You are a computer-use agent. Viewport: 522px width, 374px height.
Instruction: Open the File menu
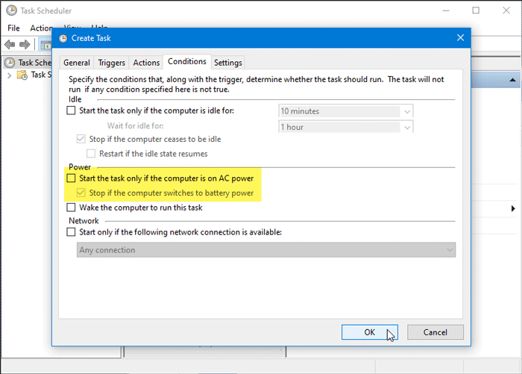[x=13, y=28]
